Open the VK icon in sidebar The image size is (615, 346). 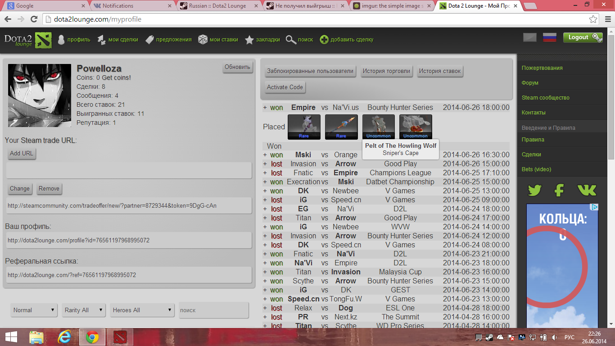[x=587, y=190]
